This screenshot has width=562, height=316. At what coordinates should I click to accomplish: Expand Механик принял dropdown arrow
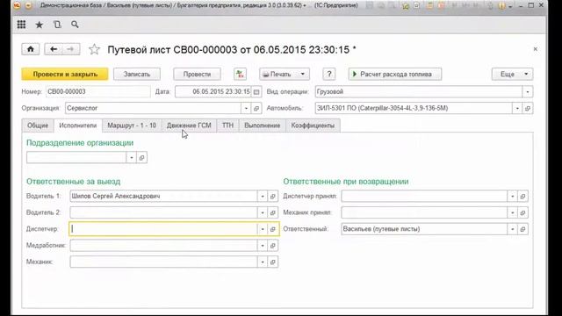tap(513, 212)
